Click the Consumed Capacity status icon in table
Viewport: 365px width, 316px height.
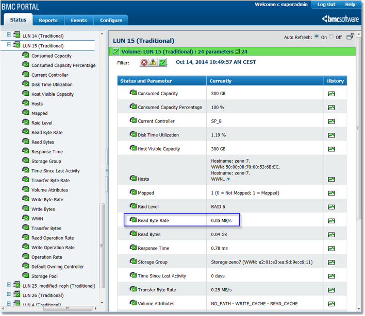[x=133, y=93]
